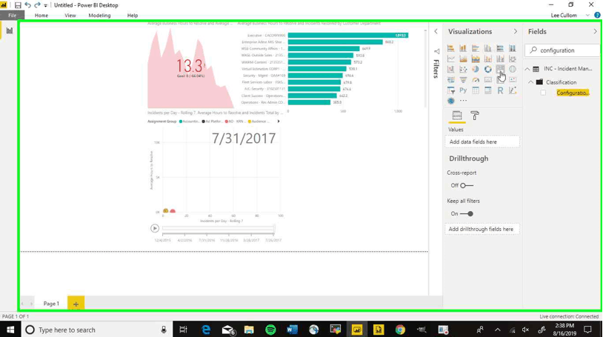The width and height of the screenshot is (603, 337).
Task: Open the Report view from left sidebar
Action: click(x=9, y=30)
